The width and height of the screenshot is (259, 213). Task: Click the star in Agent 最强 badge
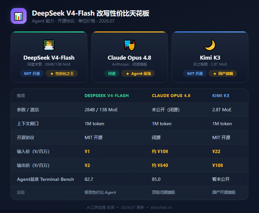click(x=128, y=74)
